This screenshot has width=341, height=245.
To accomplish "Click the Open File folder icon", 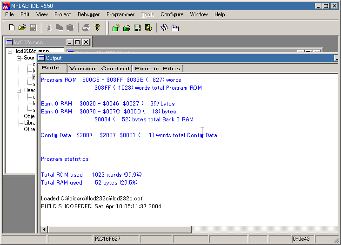I will click(22, 27).
